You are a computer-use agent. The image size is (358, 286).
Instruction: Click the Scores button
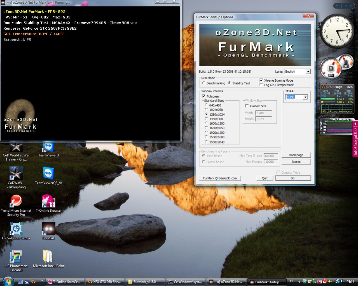coord(296,162)
